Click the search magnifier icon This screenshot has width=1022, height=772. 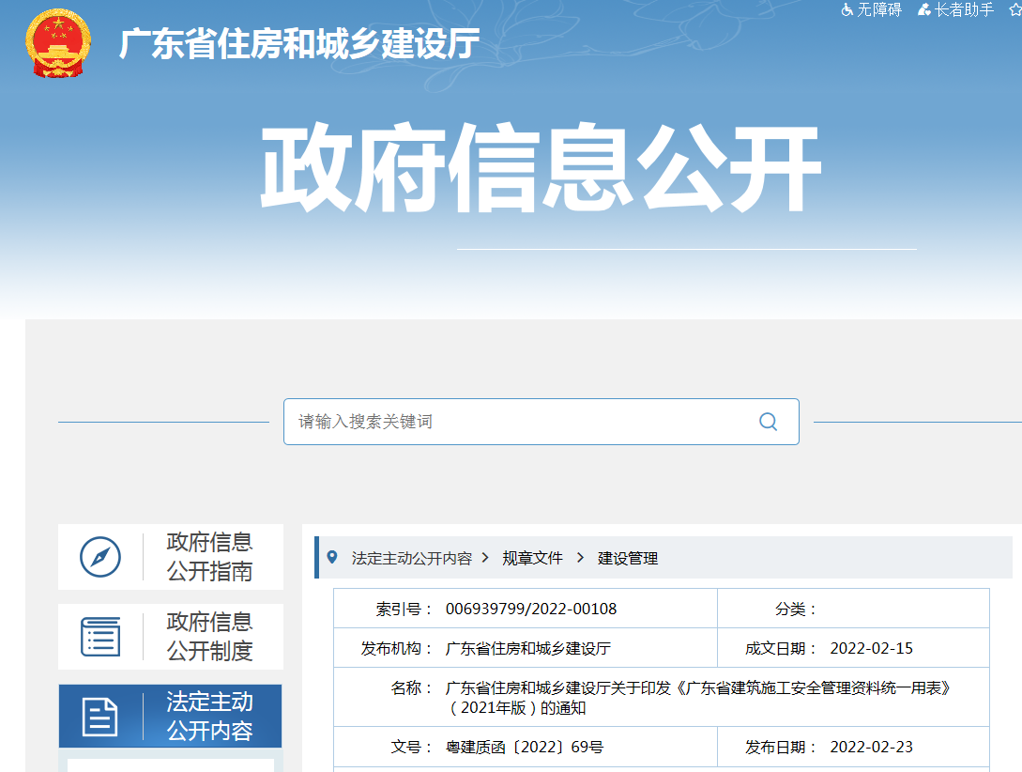[768, 422]
